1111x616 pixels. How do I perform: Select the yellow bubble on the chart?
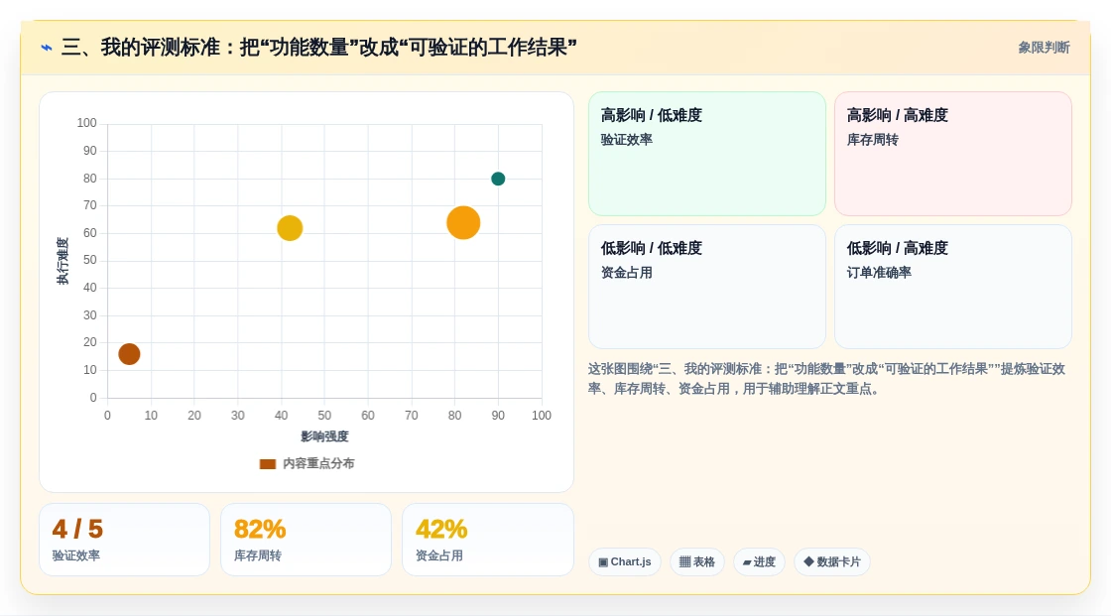pyautogui.click(x=290, y=227)
